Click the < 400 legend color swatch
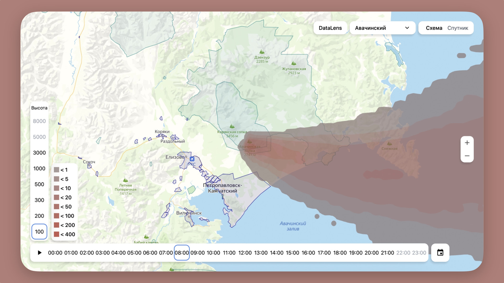Screen dimensions: 504x283 (x=56, y=234)
